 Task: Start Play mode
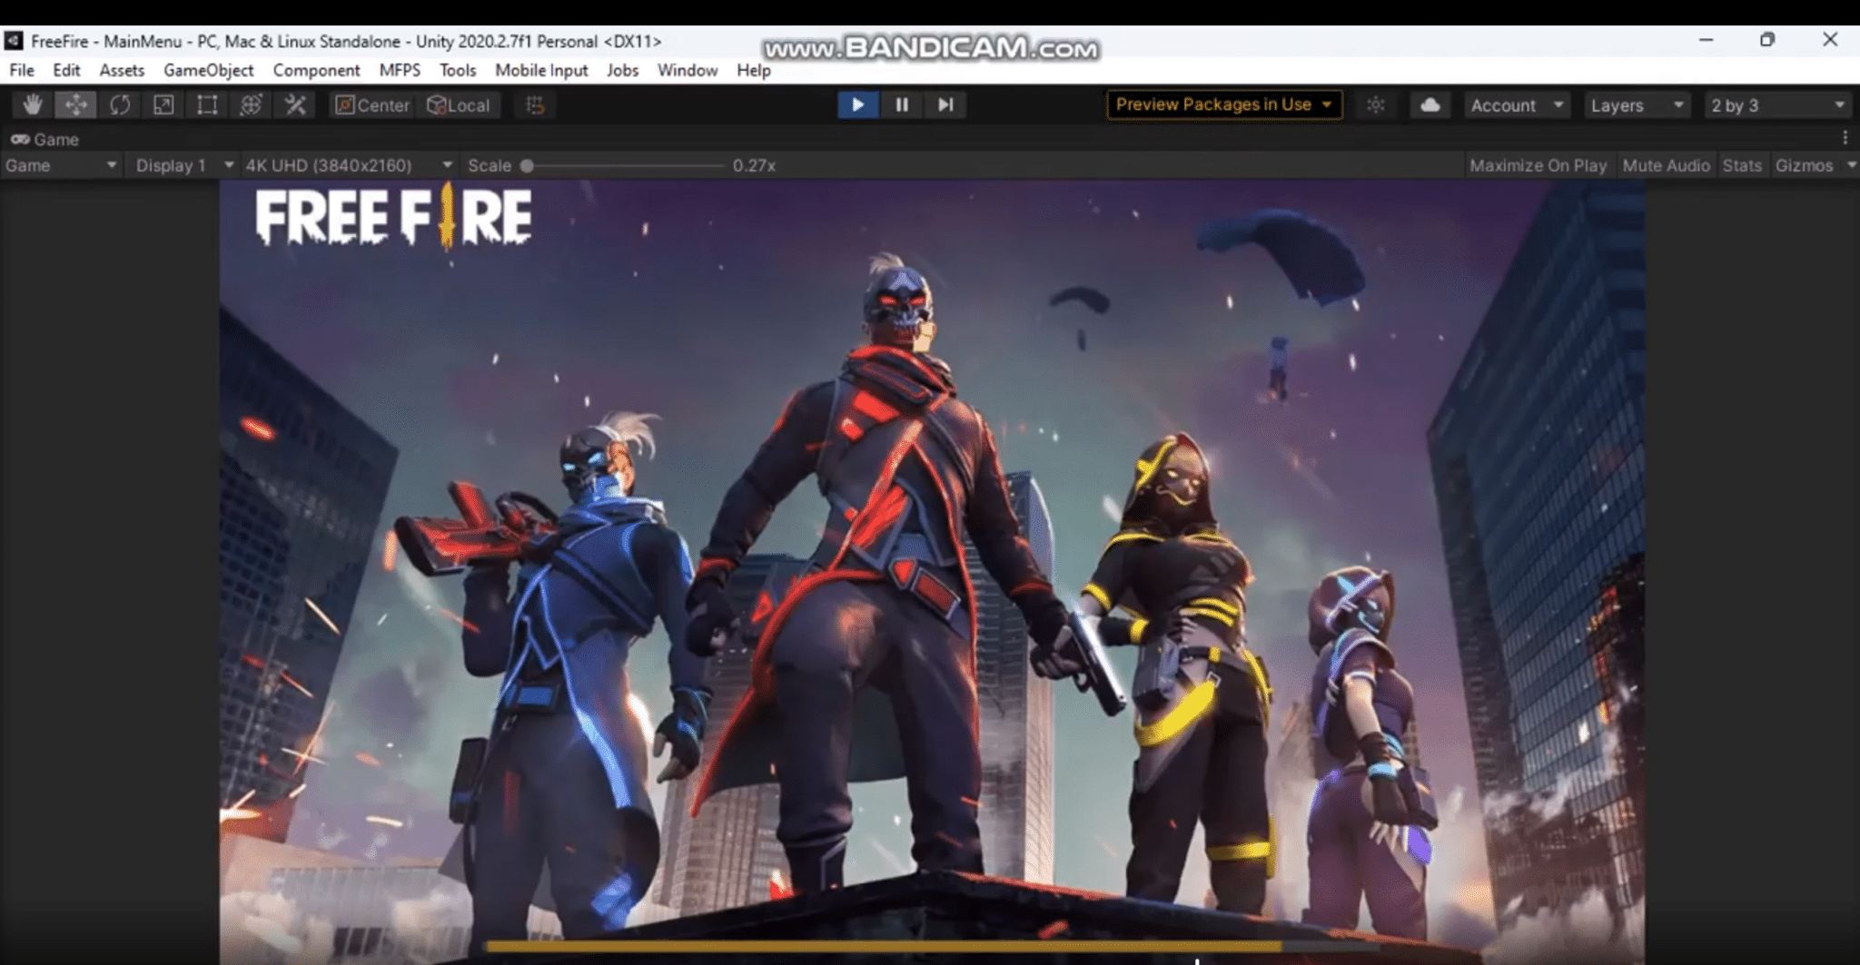857,104
